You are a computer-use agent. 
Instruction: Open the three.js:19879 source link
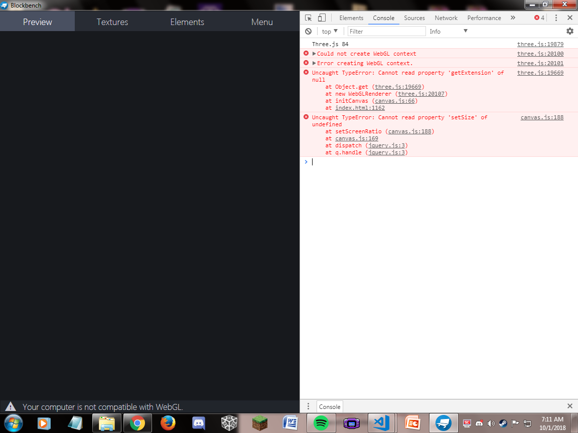click(x=540, y=44)
